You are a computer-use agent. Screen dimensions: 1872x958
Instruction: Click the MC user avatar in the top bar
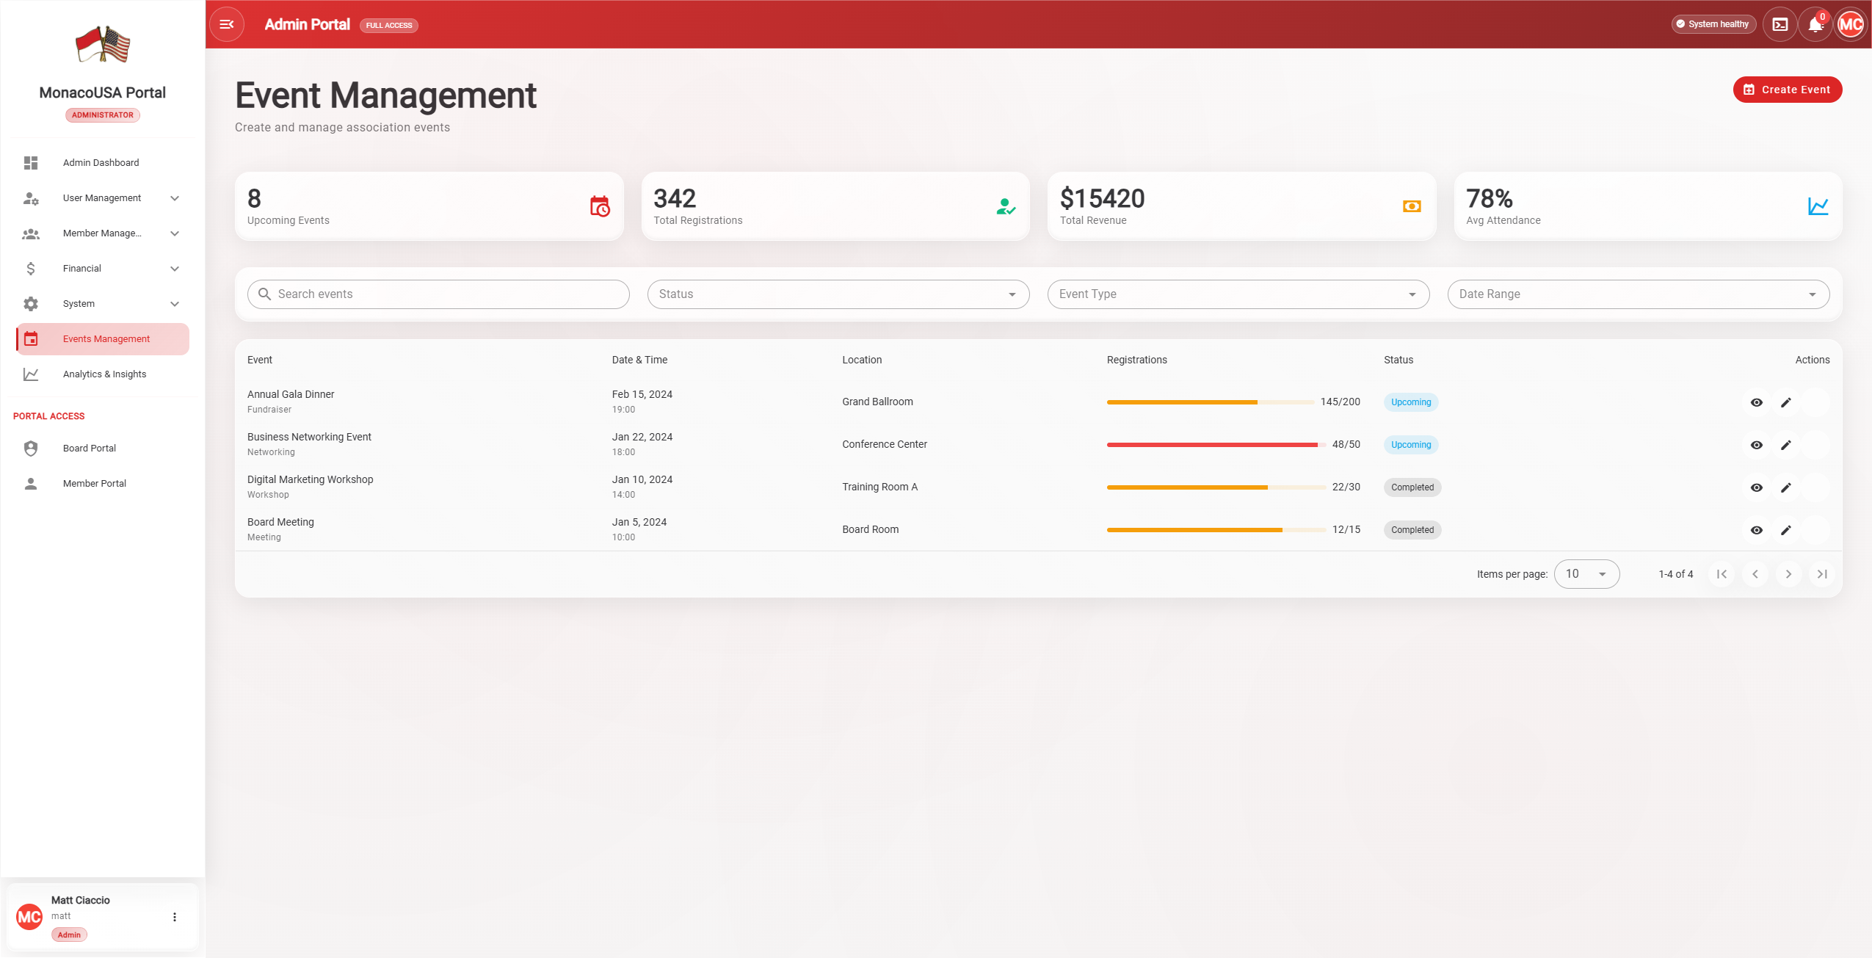tap(1850, 24)
